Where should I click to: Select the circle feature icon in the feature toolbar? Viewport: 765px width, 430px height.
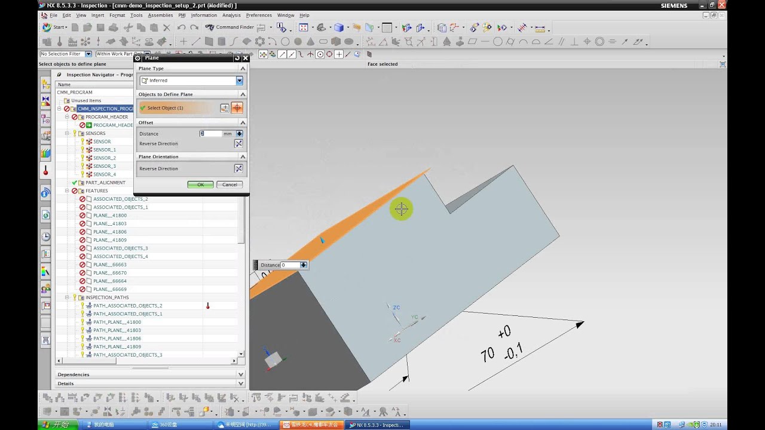tap(285, 42)
